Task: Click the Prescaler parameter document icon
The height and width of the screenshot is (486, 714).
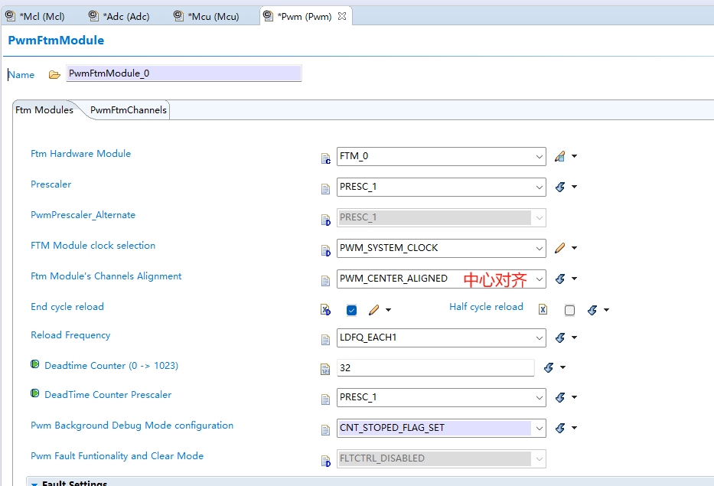Action: (325, 188)
